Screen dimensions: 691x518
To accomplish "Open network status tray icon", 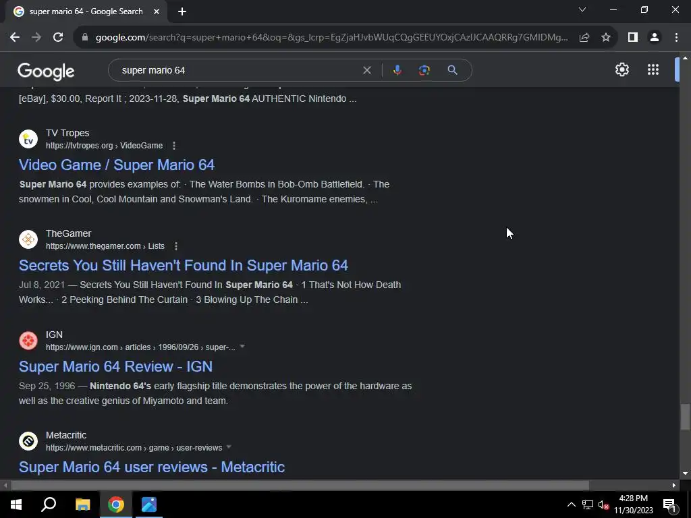I will click(x=588, y=505).
